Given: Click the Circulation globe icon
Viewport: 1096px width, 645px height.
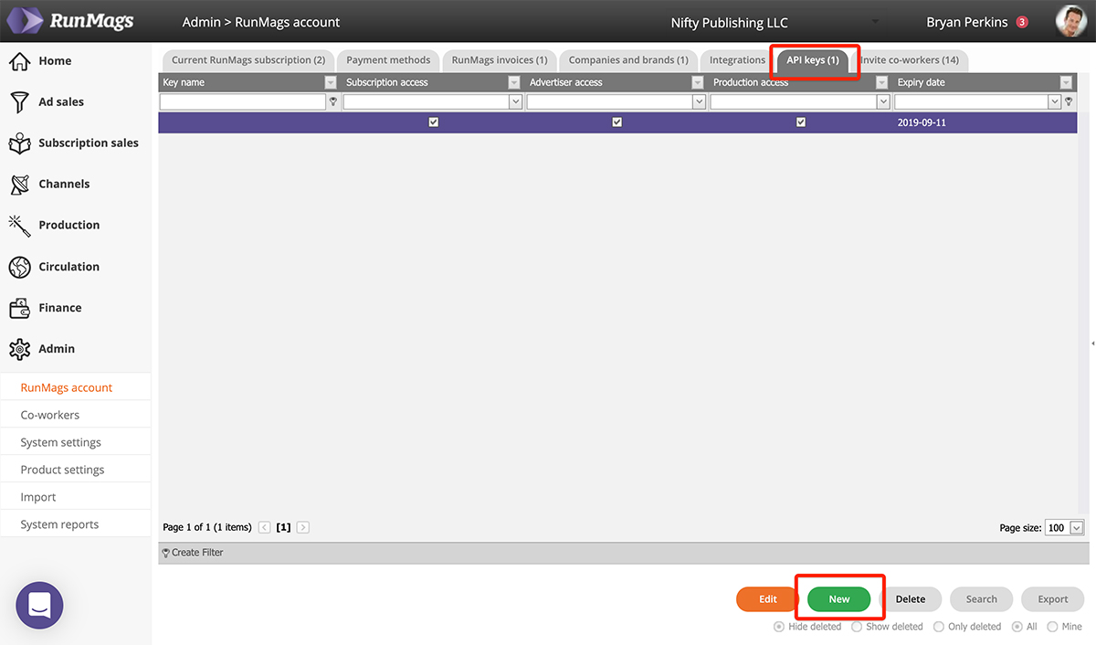Looking at the screenshot, I should pos(19,267).
